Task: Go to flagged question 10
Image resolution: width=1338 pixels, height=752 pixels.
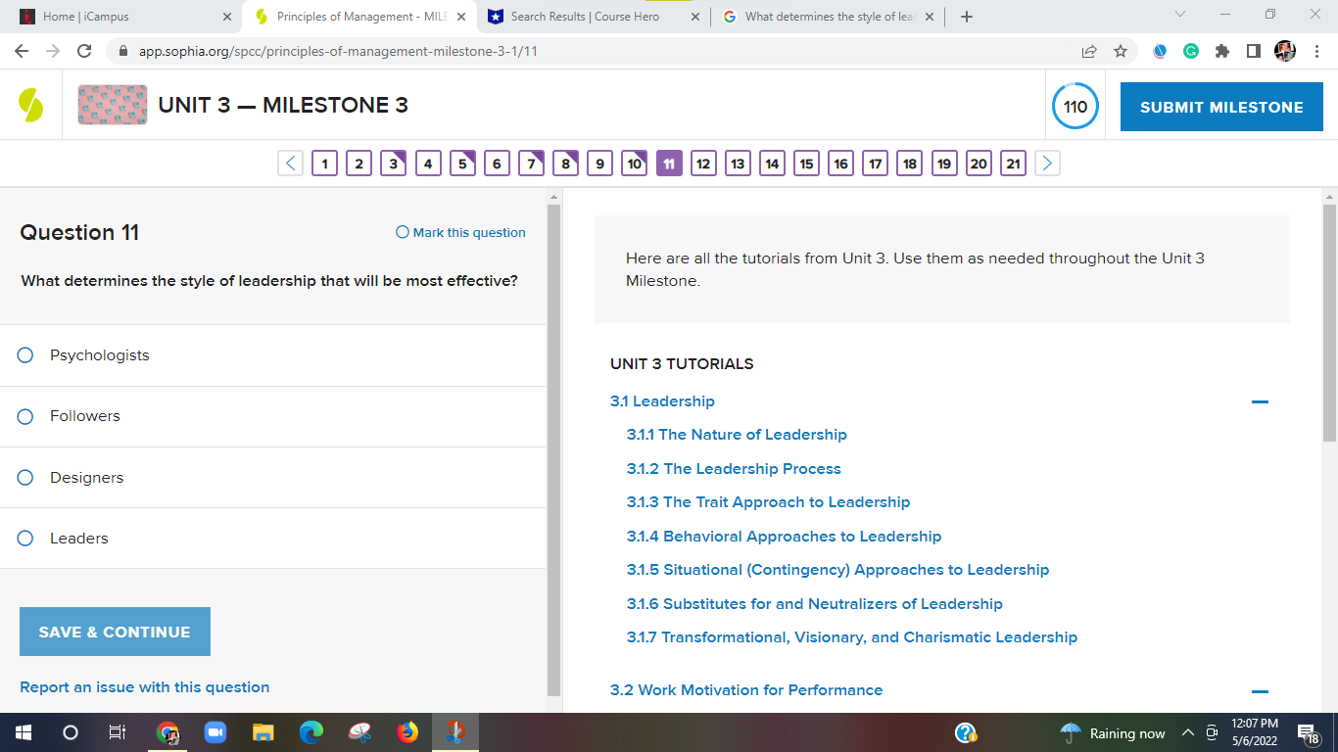Action: [635, 164]
